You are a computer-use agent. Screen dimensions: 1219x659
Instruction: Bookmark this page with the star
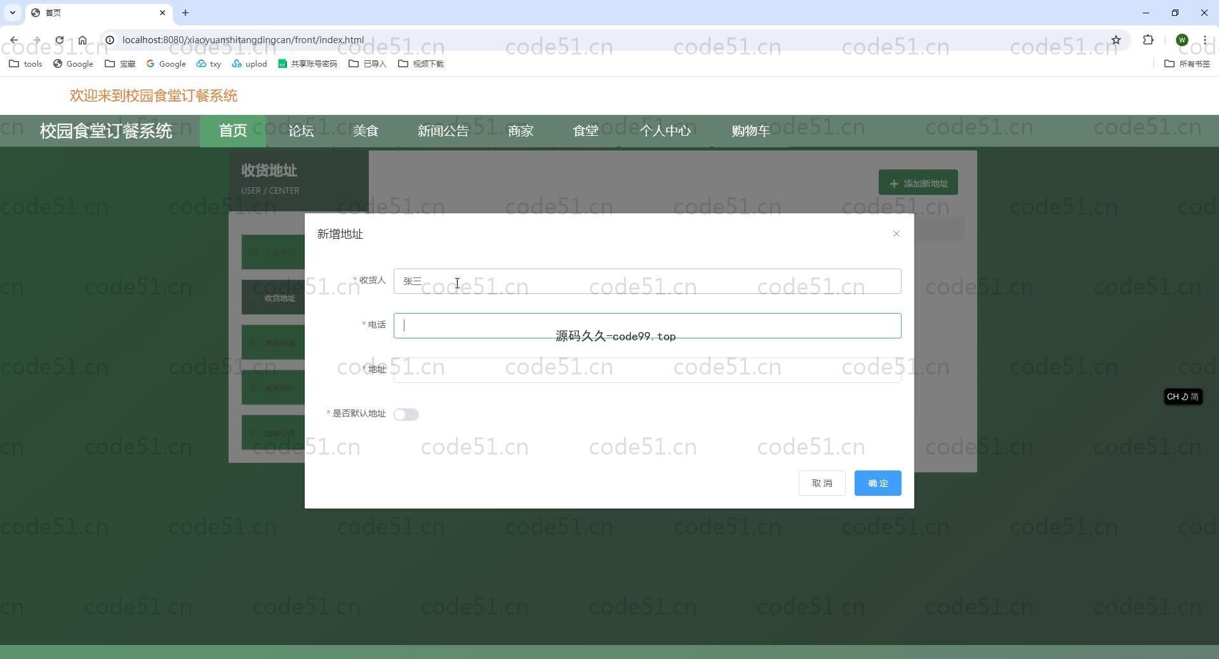[1116, 40]
